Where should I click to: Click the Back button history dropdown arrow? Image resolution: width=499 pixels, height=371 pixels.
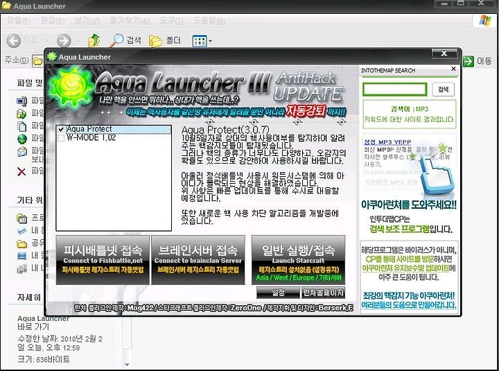pos(47,41)
